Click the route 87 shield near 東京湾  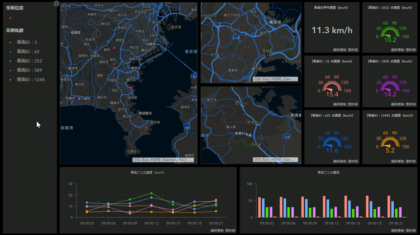click(194, 76)
